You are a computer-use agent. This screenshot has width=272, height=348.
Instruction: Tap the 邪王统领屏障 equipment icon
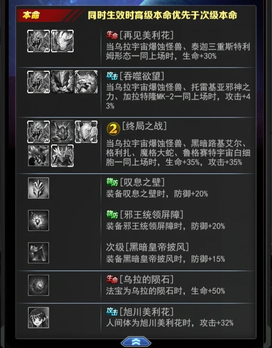coord(39,221)
